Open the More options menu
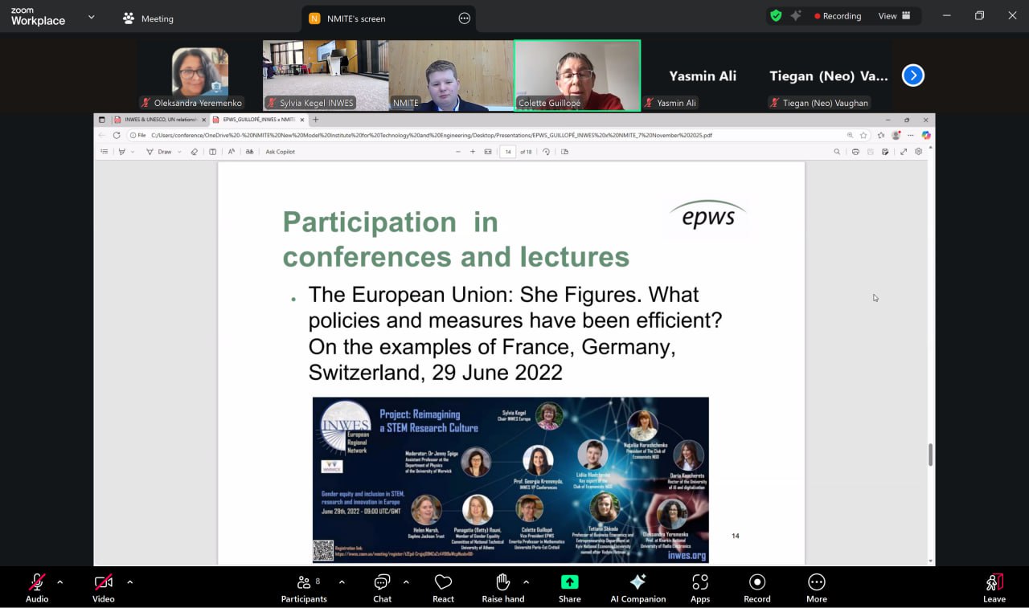1029x608 pixels. [x=816, y=587]
